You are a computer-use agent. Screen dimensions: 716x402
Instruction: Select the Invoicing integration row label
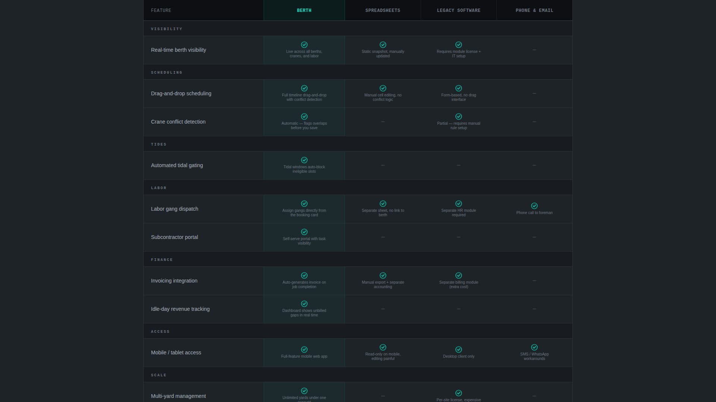tap(174, 281)
